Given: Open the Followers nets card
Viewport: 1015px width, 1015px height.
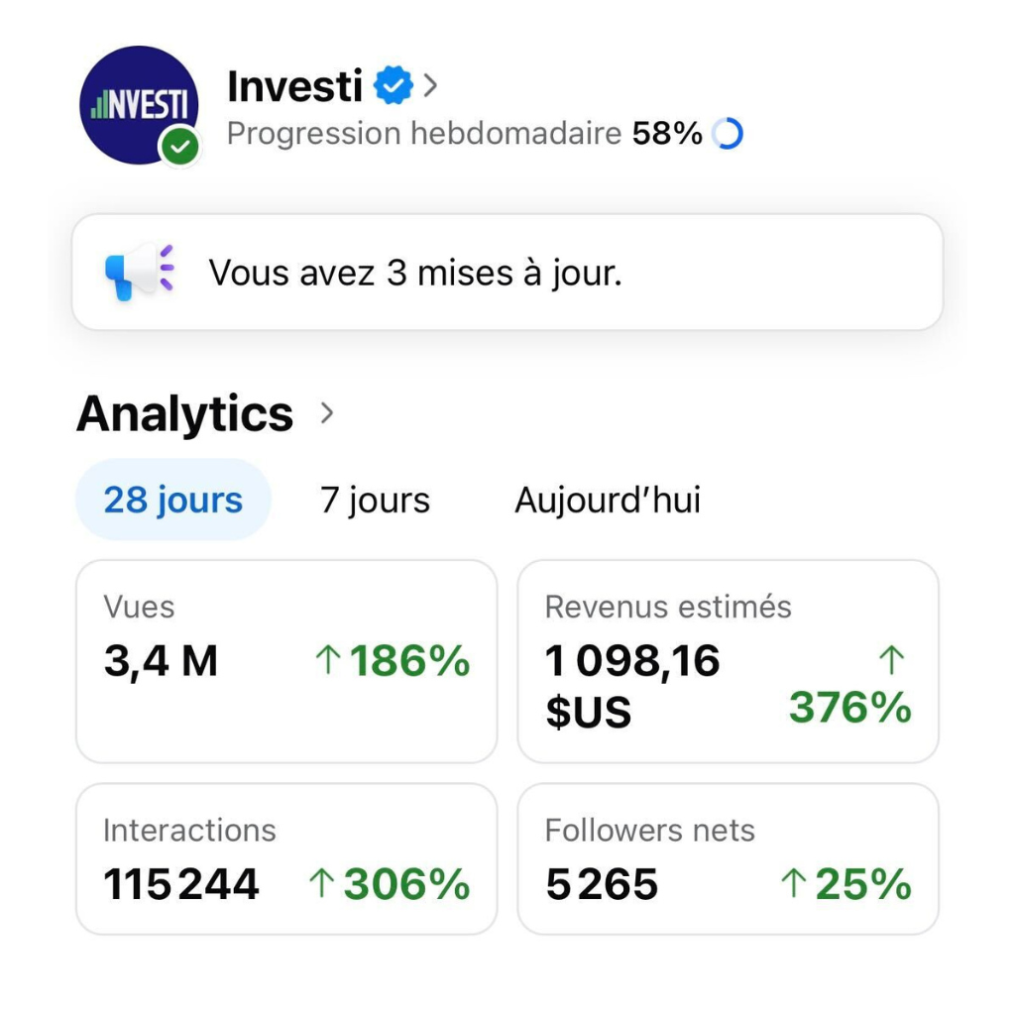Looking at the screenshot, I should point(728,858).
